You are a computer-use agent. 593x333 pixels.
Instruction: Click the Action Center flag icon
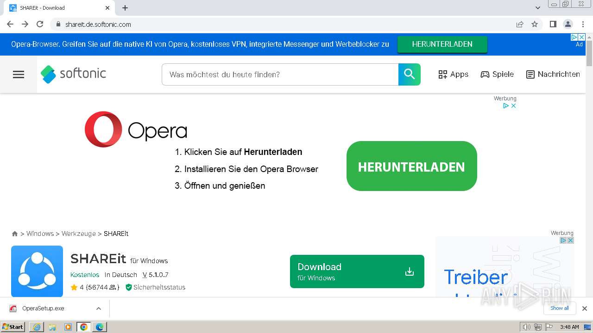click(548, 327)
